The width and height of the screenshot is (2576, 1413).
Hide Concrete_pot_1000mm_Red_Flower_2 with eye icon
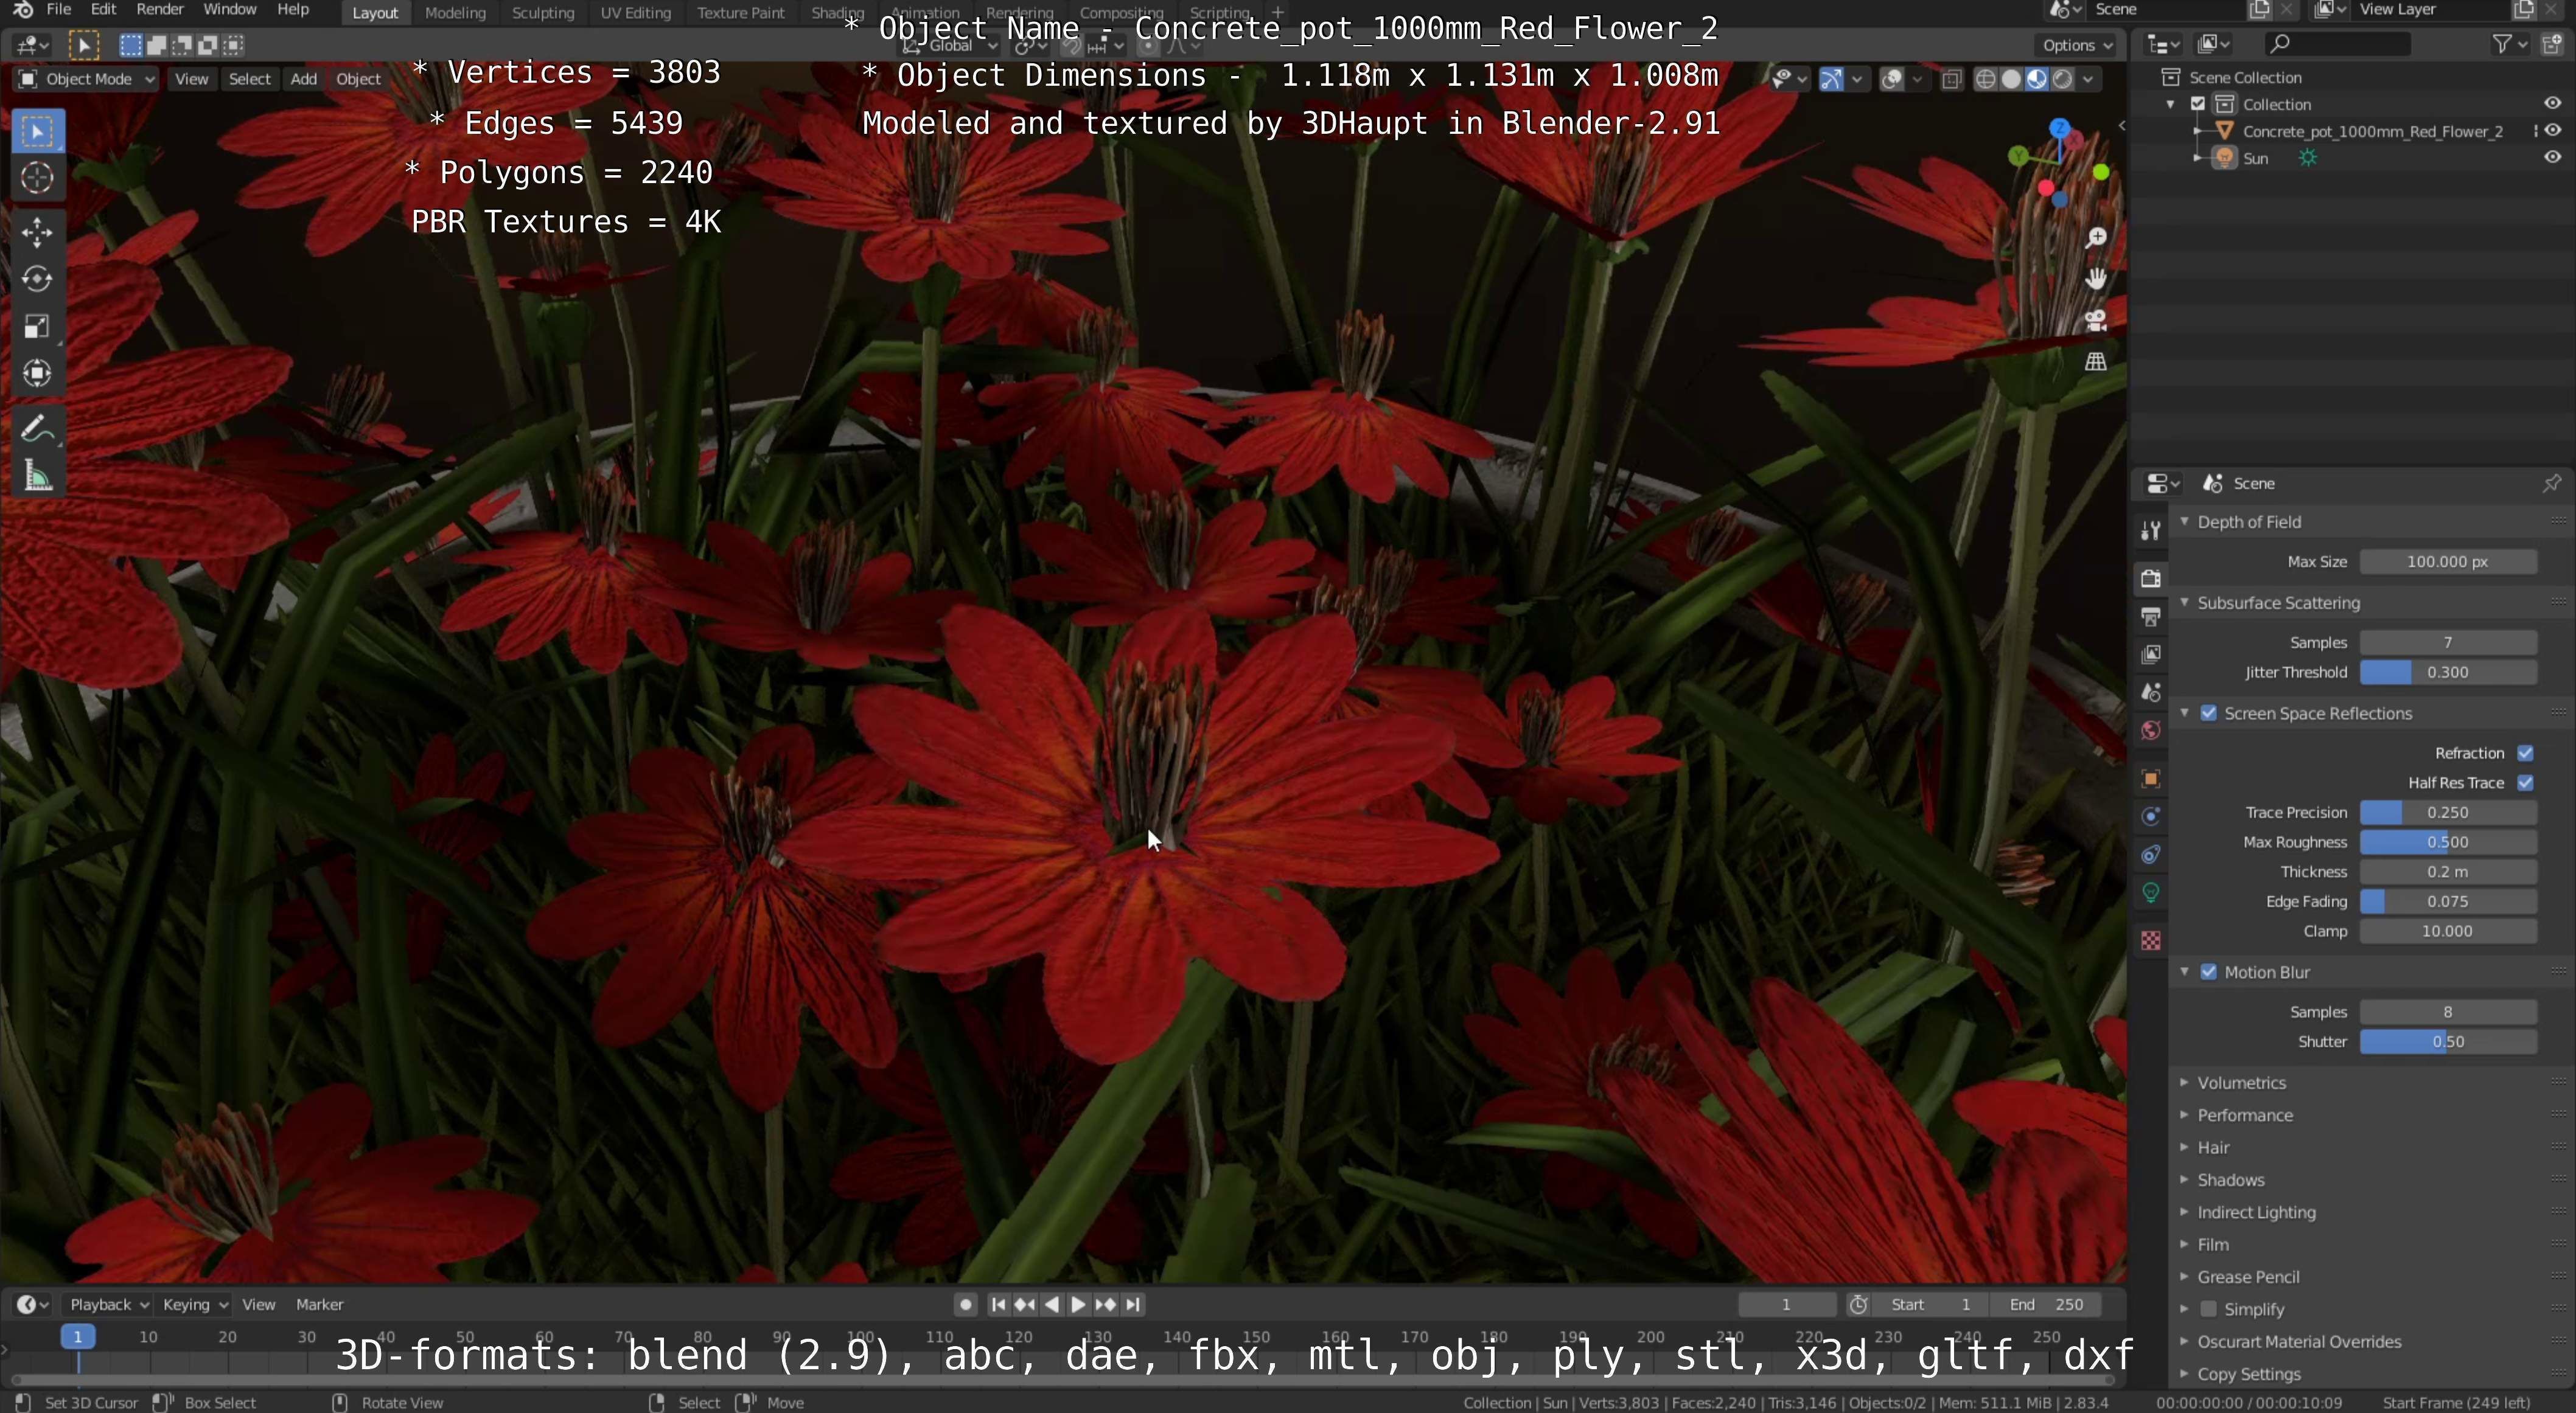coord(2552,131)
